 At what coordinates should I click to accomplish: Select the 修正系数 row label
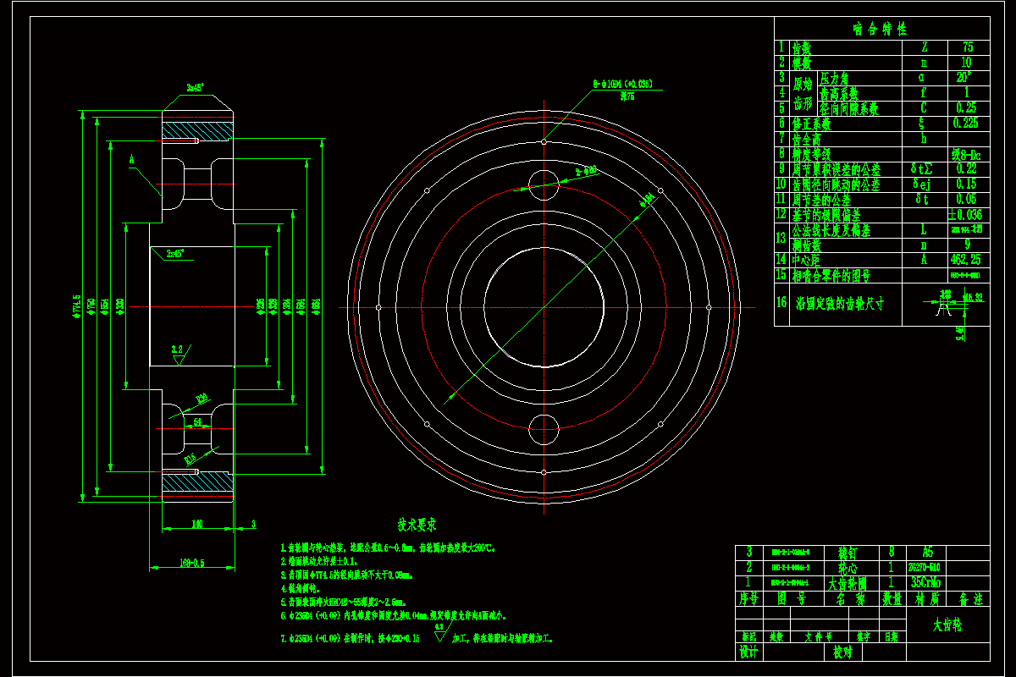click(x=811, y=124)
